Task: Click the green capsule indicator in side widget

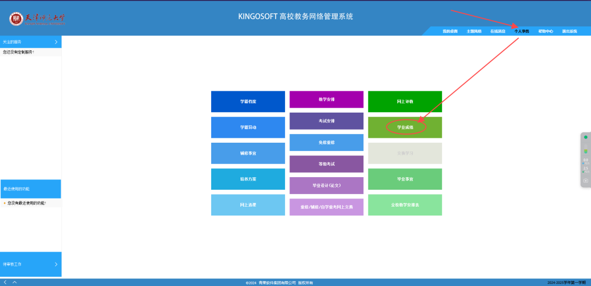Action: coord(586,151)
